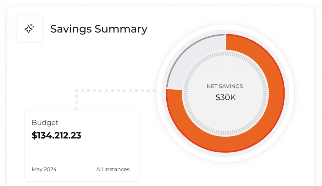This screenshot has height=186, width=322.
Task: Click the $30K savings value
Action: [225, 97]
